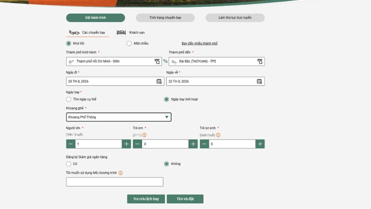Click Tra cứu lịch bay button

coord(146,199)
